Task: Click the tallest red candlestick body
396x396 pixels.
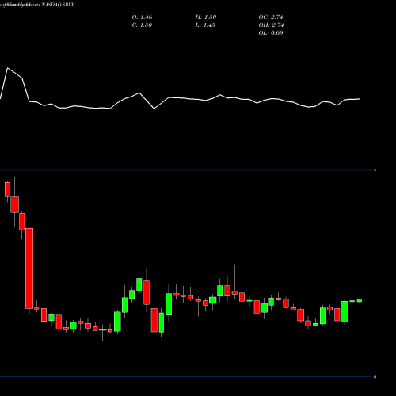Action: 29,268
